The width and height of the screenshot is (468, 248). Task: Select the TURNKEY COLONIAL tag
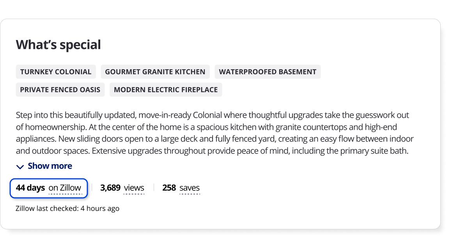(56, 72)
